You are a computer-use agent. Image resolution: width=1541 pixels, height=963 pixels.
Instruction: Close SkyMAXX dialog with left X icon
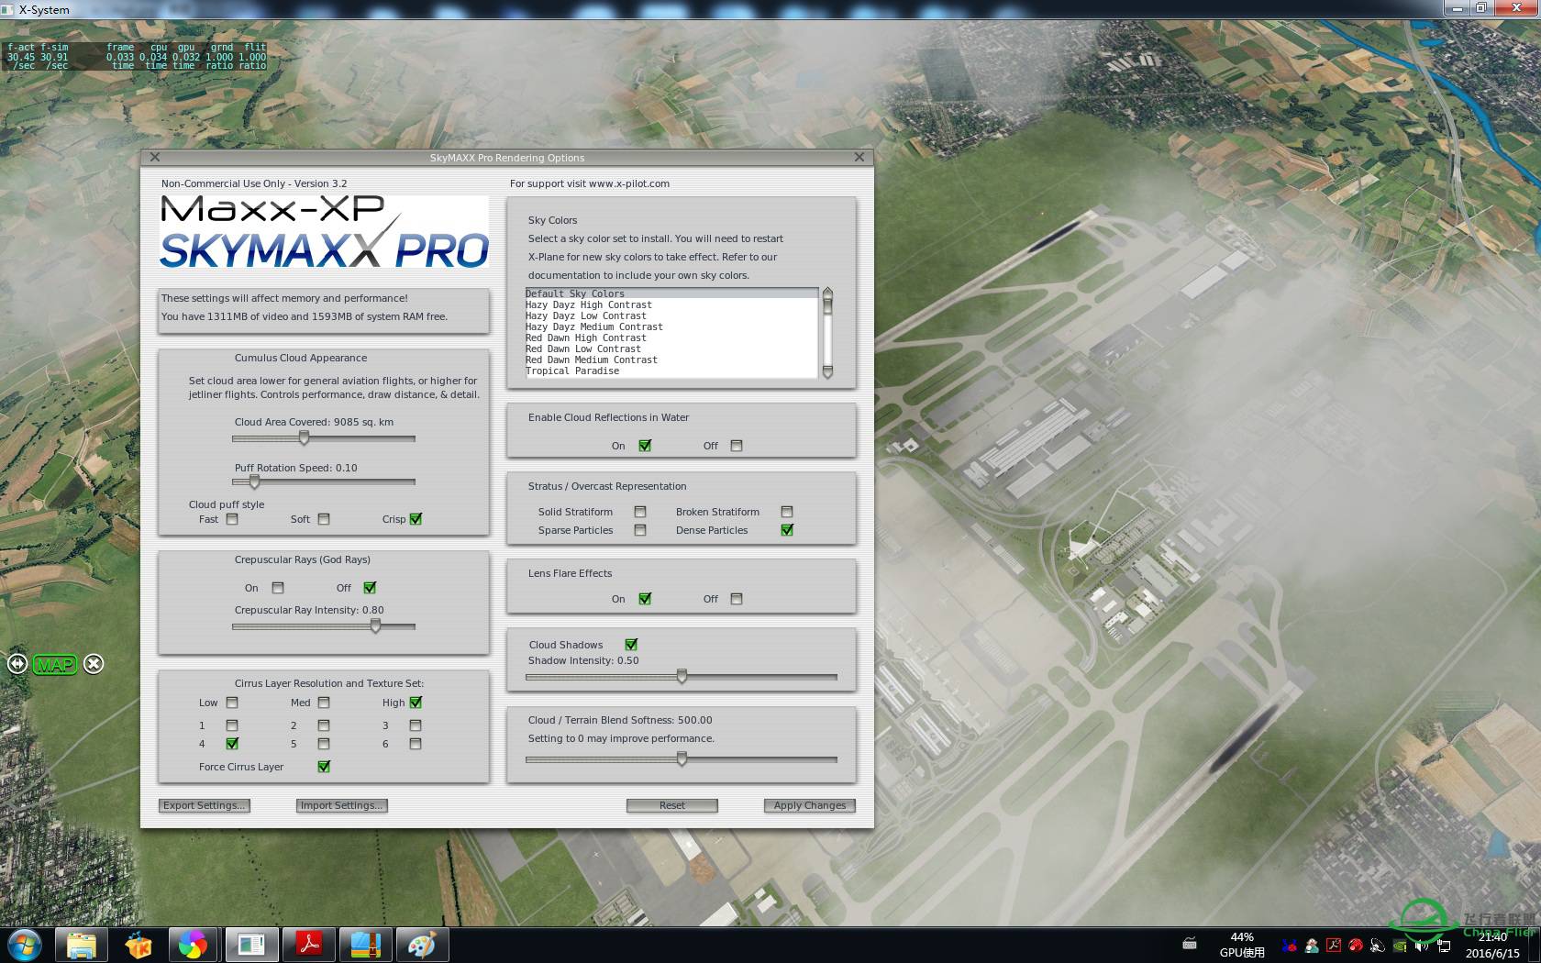[x=155, y=158]
